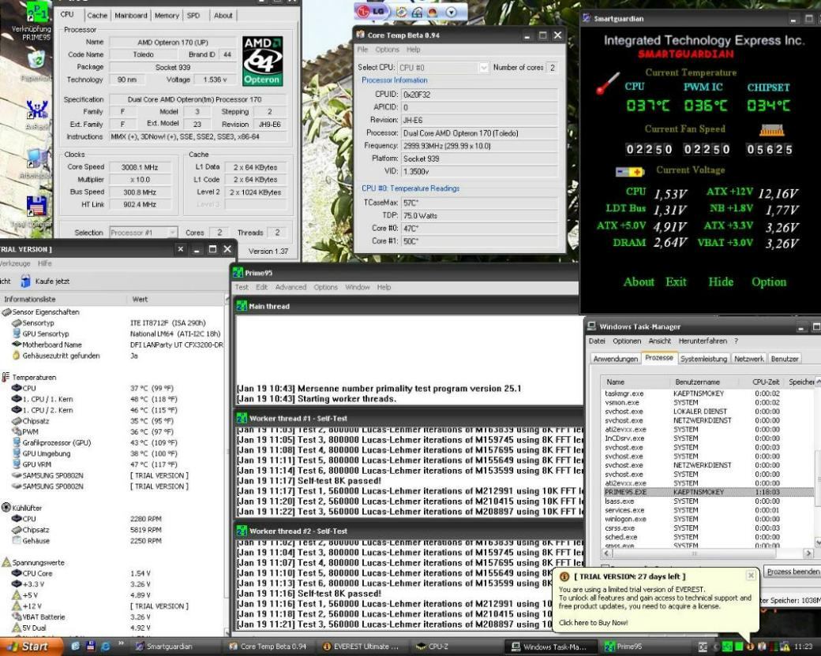821x656 pixels.
Task: Open the Options menu in Core Temp
Action: [x=387, y=50]
